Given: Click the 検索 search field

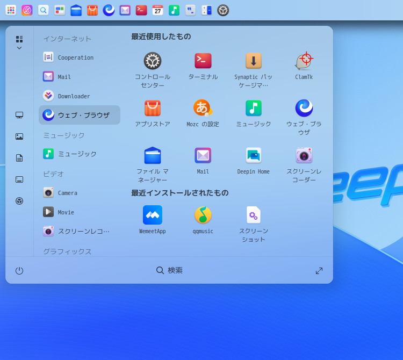Looking at the screenshot, I should tap(170, 270).
